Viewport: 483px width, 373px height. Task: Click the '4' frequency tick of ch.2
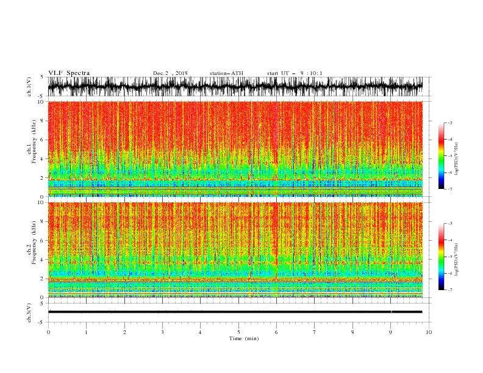pyautogui.click(x=42, y=260)
